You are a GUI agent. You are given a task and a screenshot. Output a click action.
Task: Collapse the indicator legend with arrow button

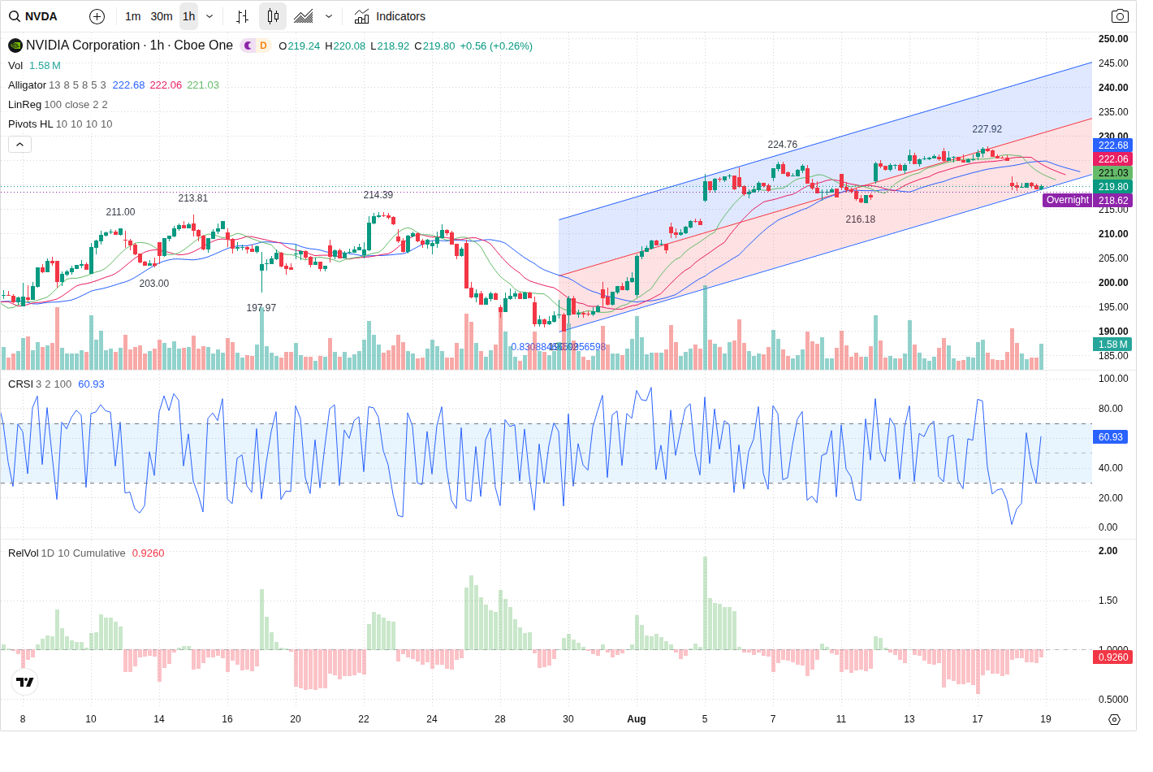pyautogui.click(x=20, y=144)
